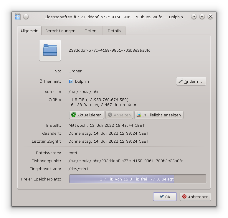Confirm the dialog with OK
This screenshot has width=228, height=218.
[165, 197]
